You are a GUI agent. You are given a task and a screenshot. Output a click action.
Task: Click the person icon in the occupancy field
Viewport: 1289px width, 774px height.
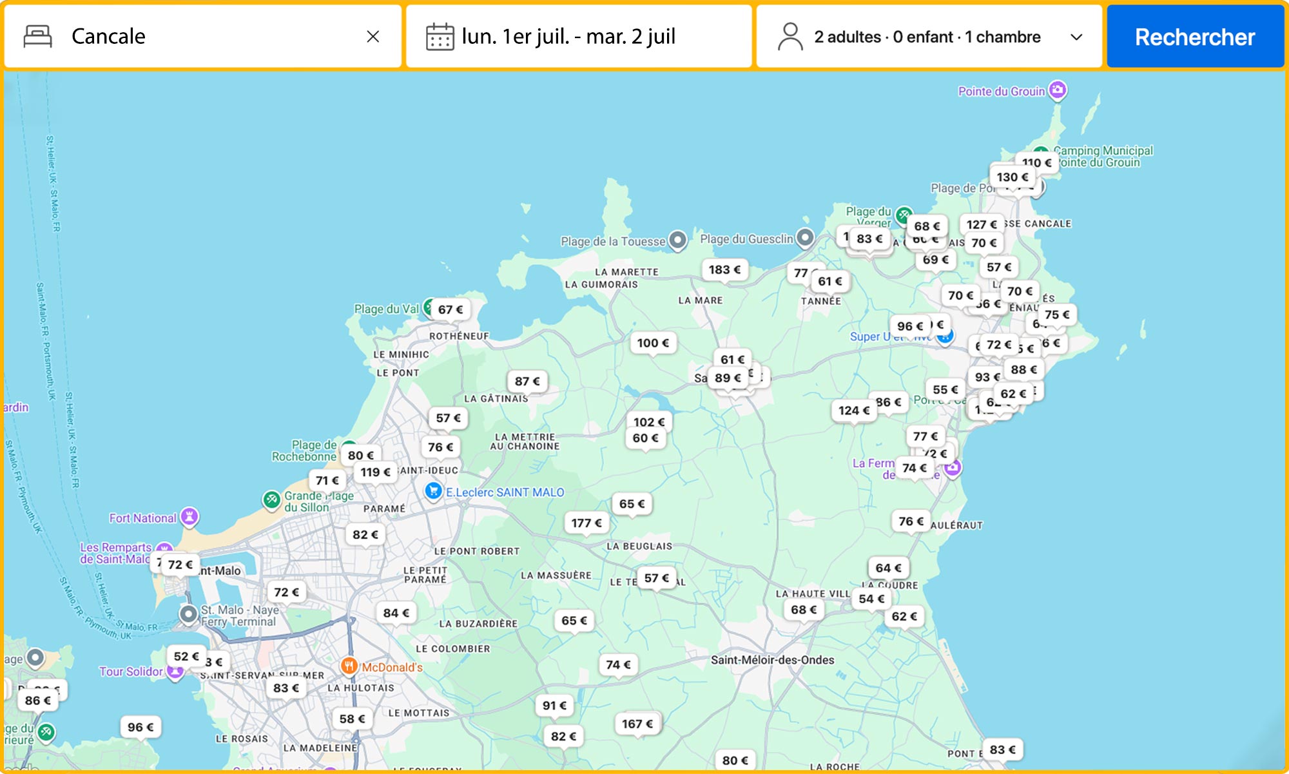[790, 36]
